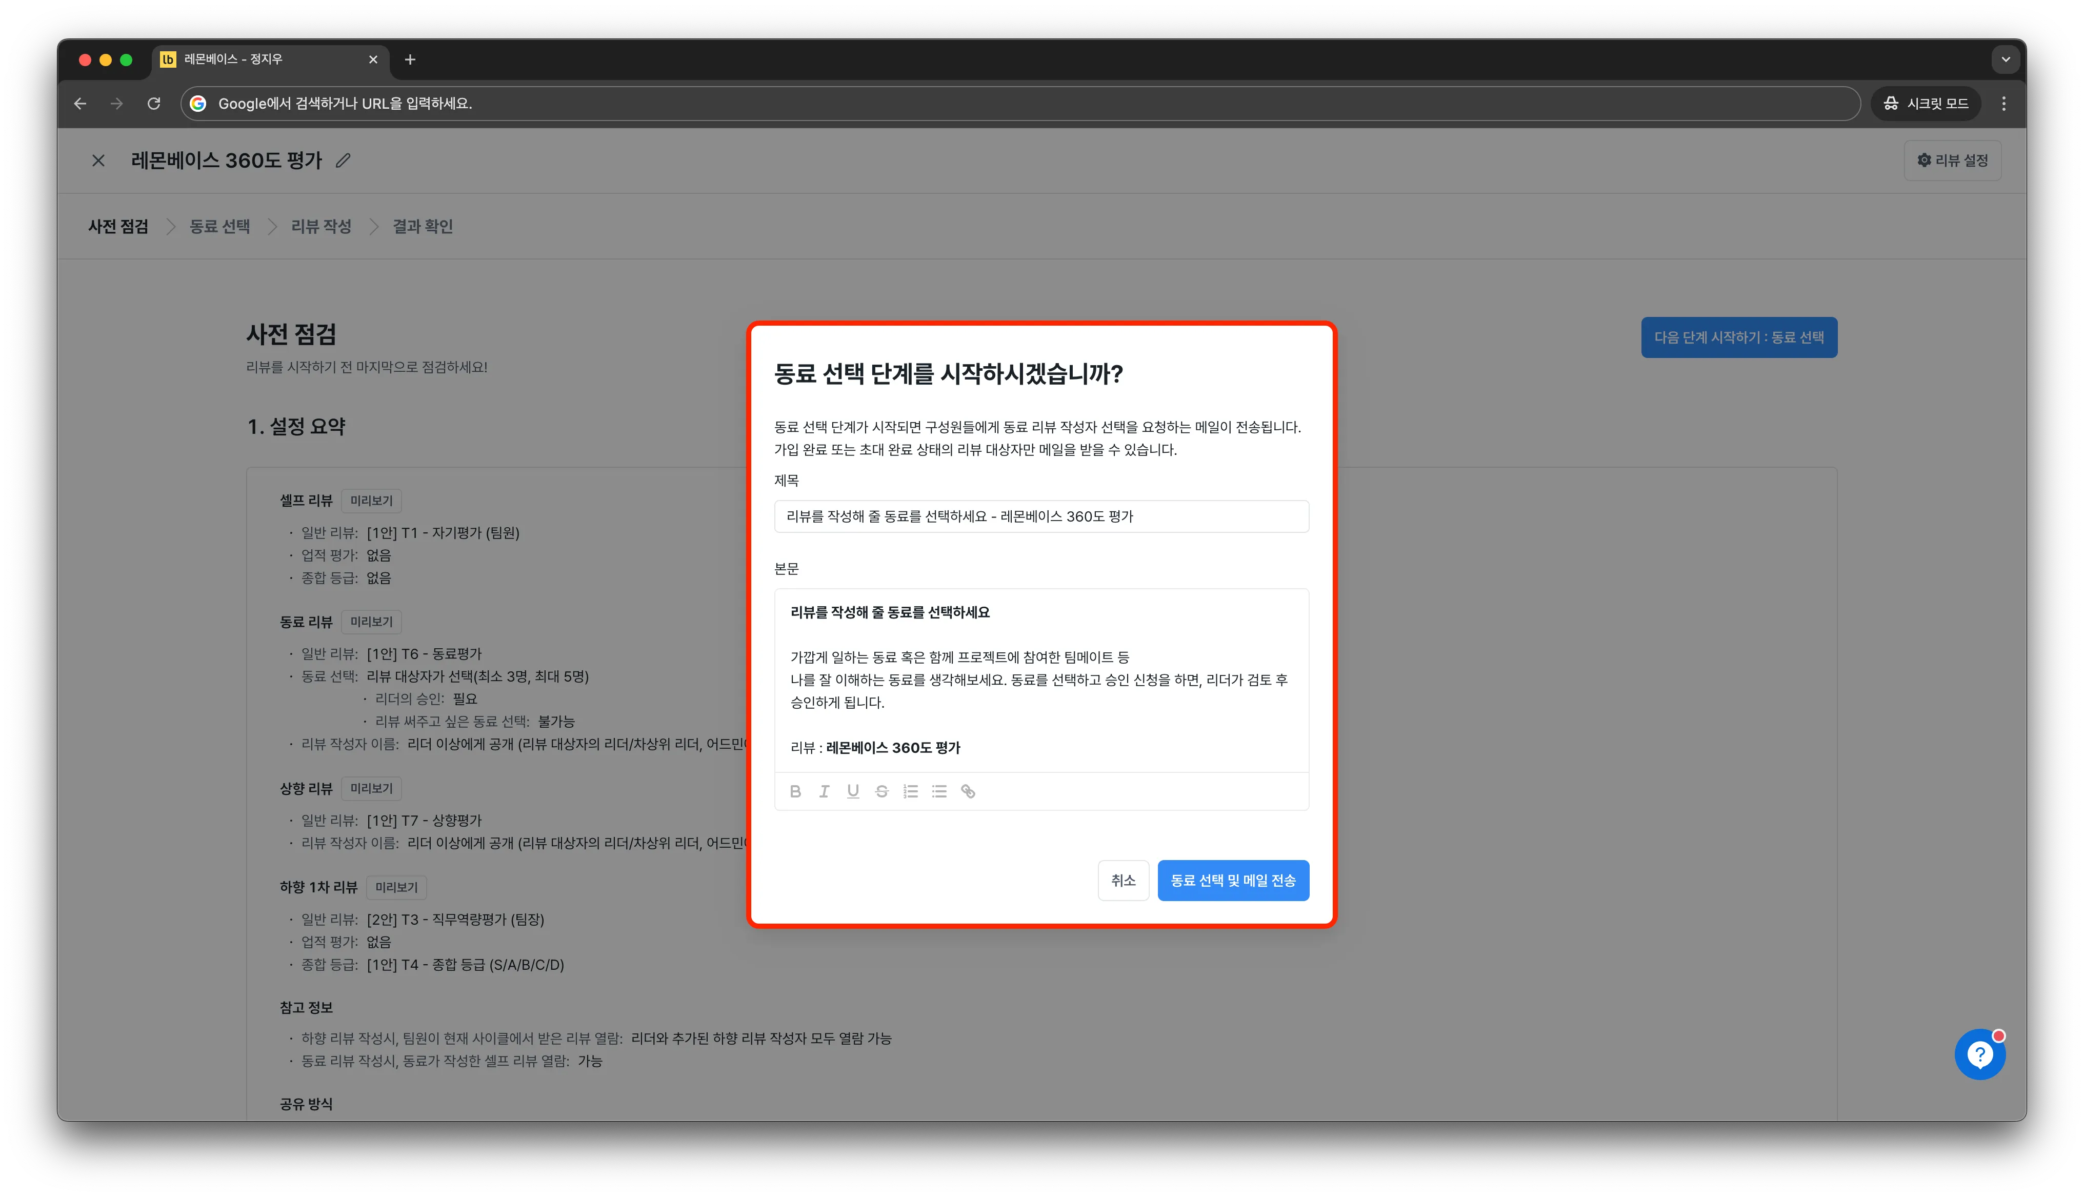Start next step via 다음 단계 시작하기 button

[x=1739, y=337]
